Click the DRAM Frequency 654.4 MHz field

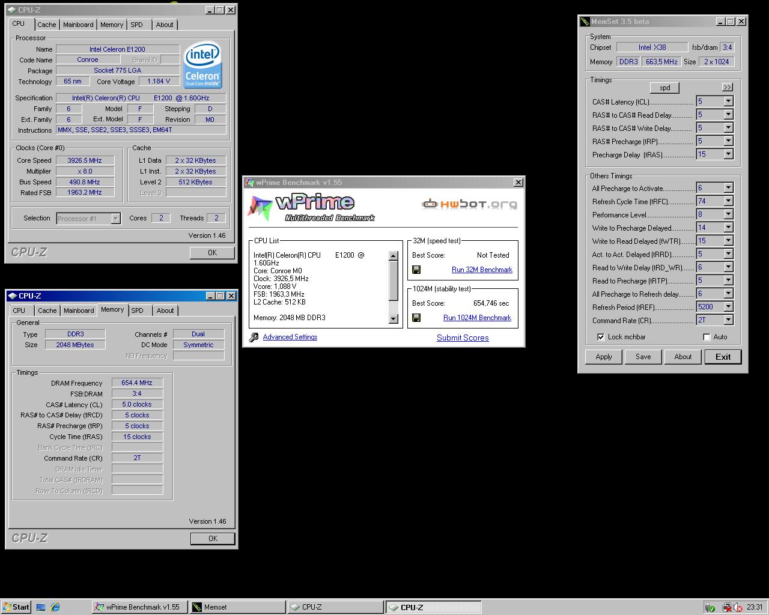(137, 383)
